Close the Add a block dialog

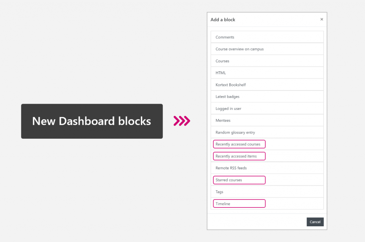[322, 19]
